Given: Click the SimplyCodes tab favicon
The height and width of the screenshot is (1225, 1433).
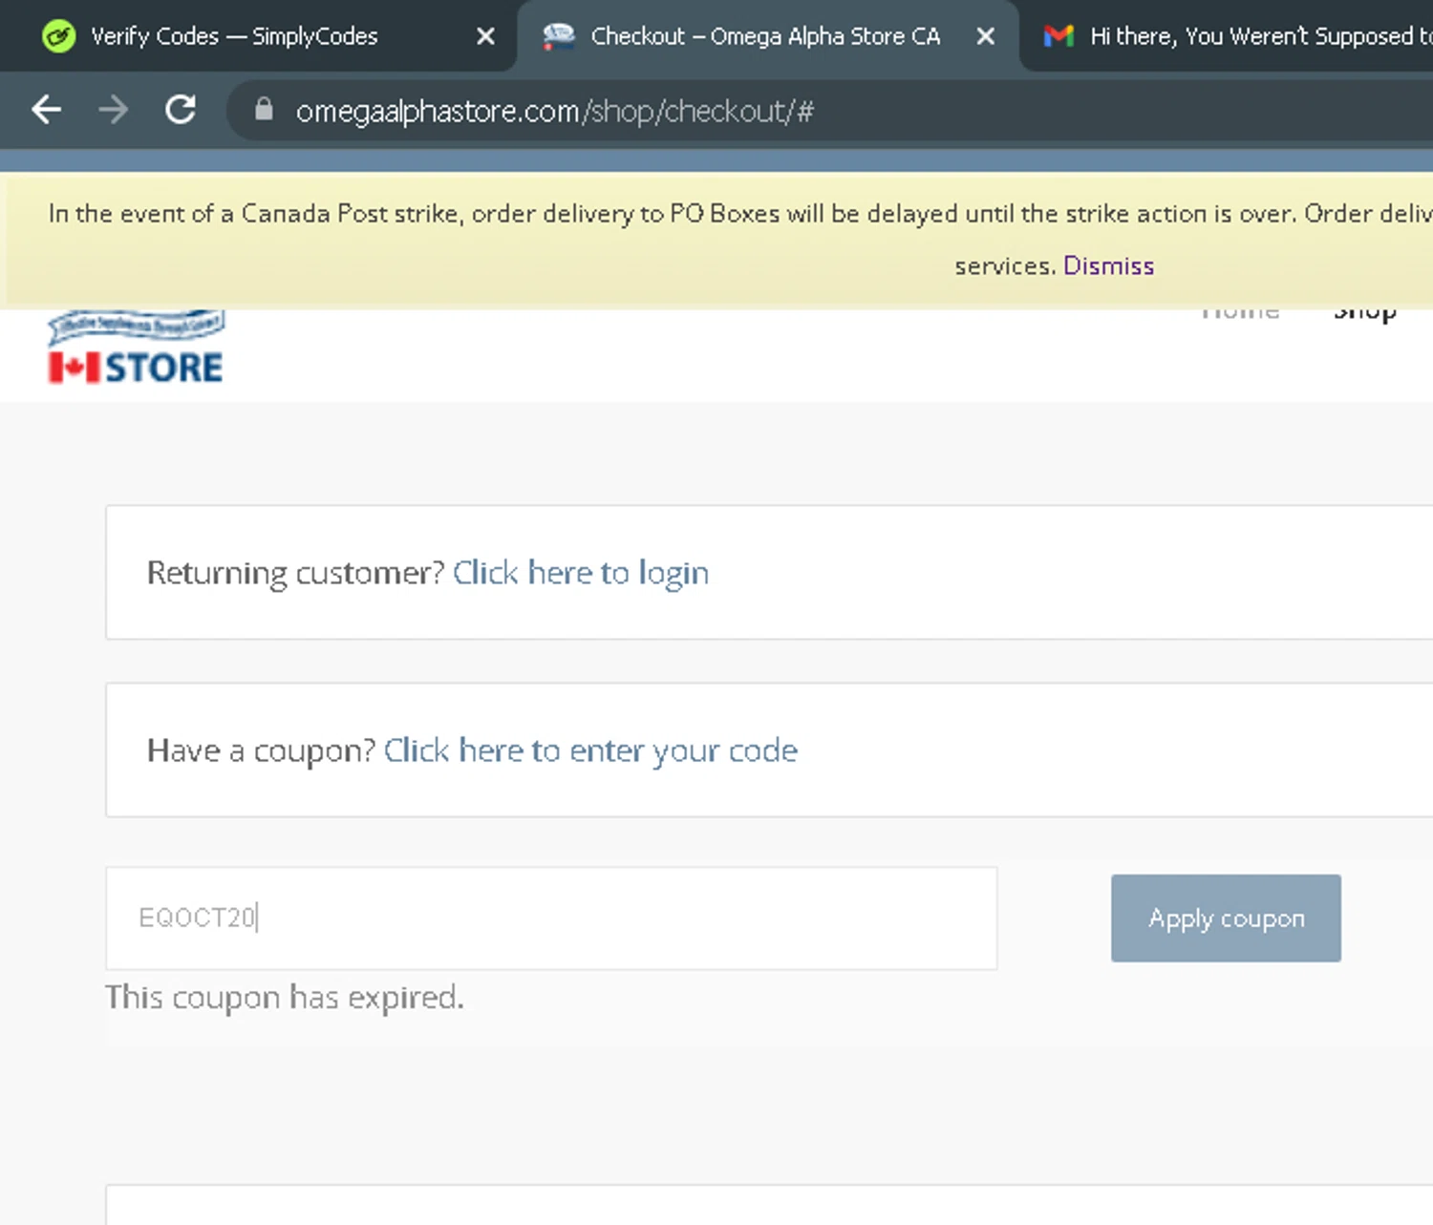Looking at the screenshot, I should pyautogui.click(x=59, y=36).
